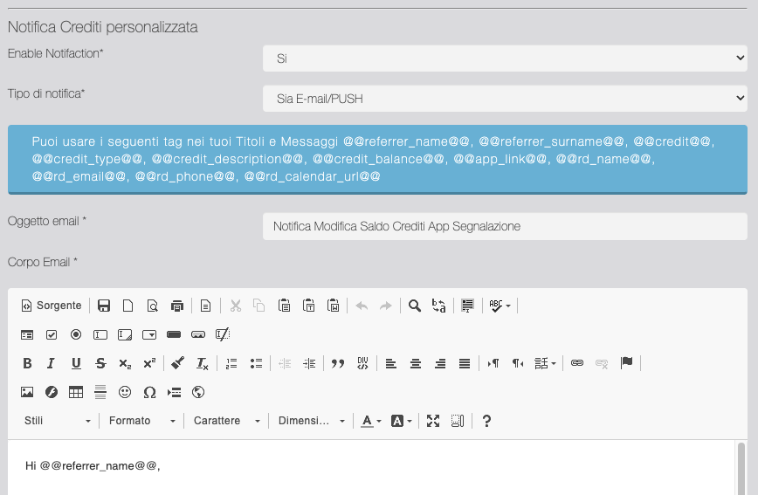Maximize the editor with fullscreen icon
The height and width of the screenshot is (495, 758).
tap(433, 421)
